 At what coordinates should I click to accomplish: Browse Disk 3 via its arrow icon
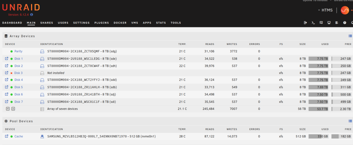[x=6, y=73]
